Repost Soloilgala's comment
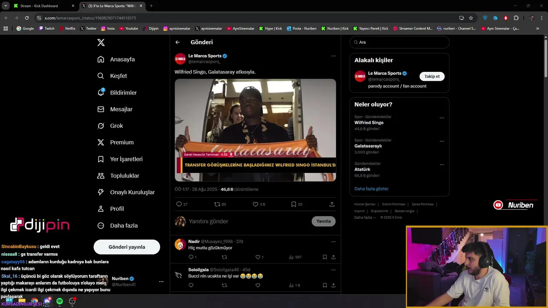This screenshot has height=308, width=548. click(224, 285)
